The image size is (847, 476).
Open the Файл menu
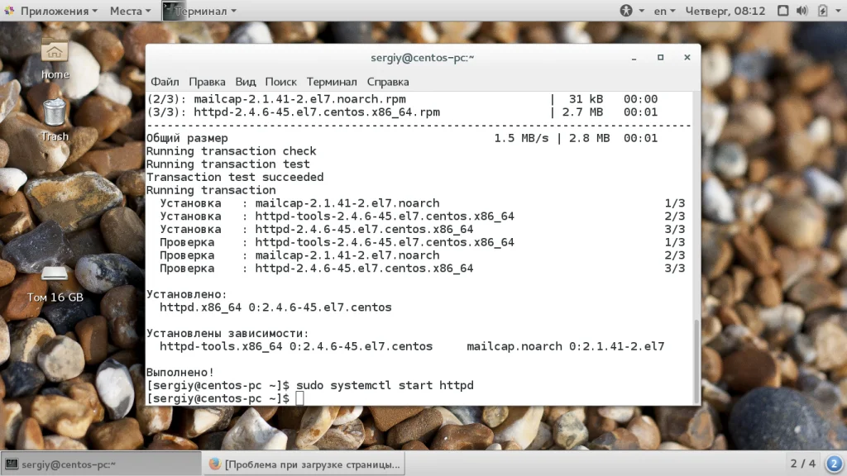pyautogui.click(x=165, y=82)
